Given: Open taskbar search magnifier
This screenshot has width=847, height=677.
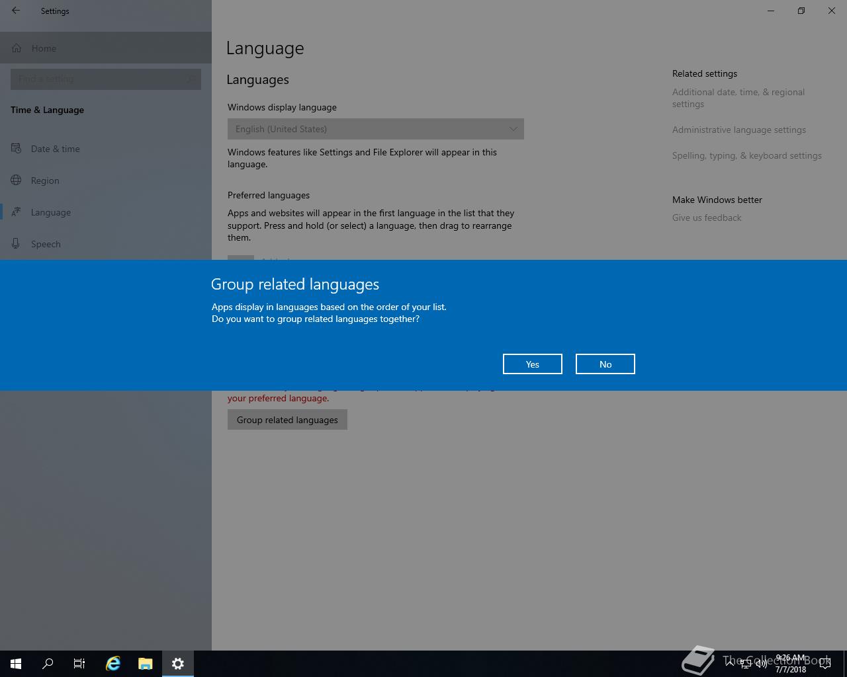Looking at the screenshot, I should (48, 664).
